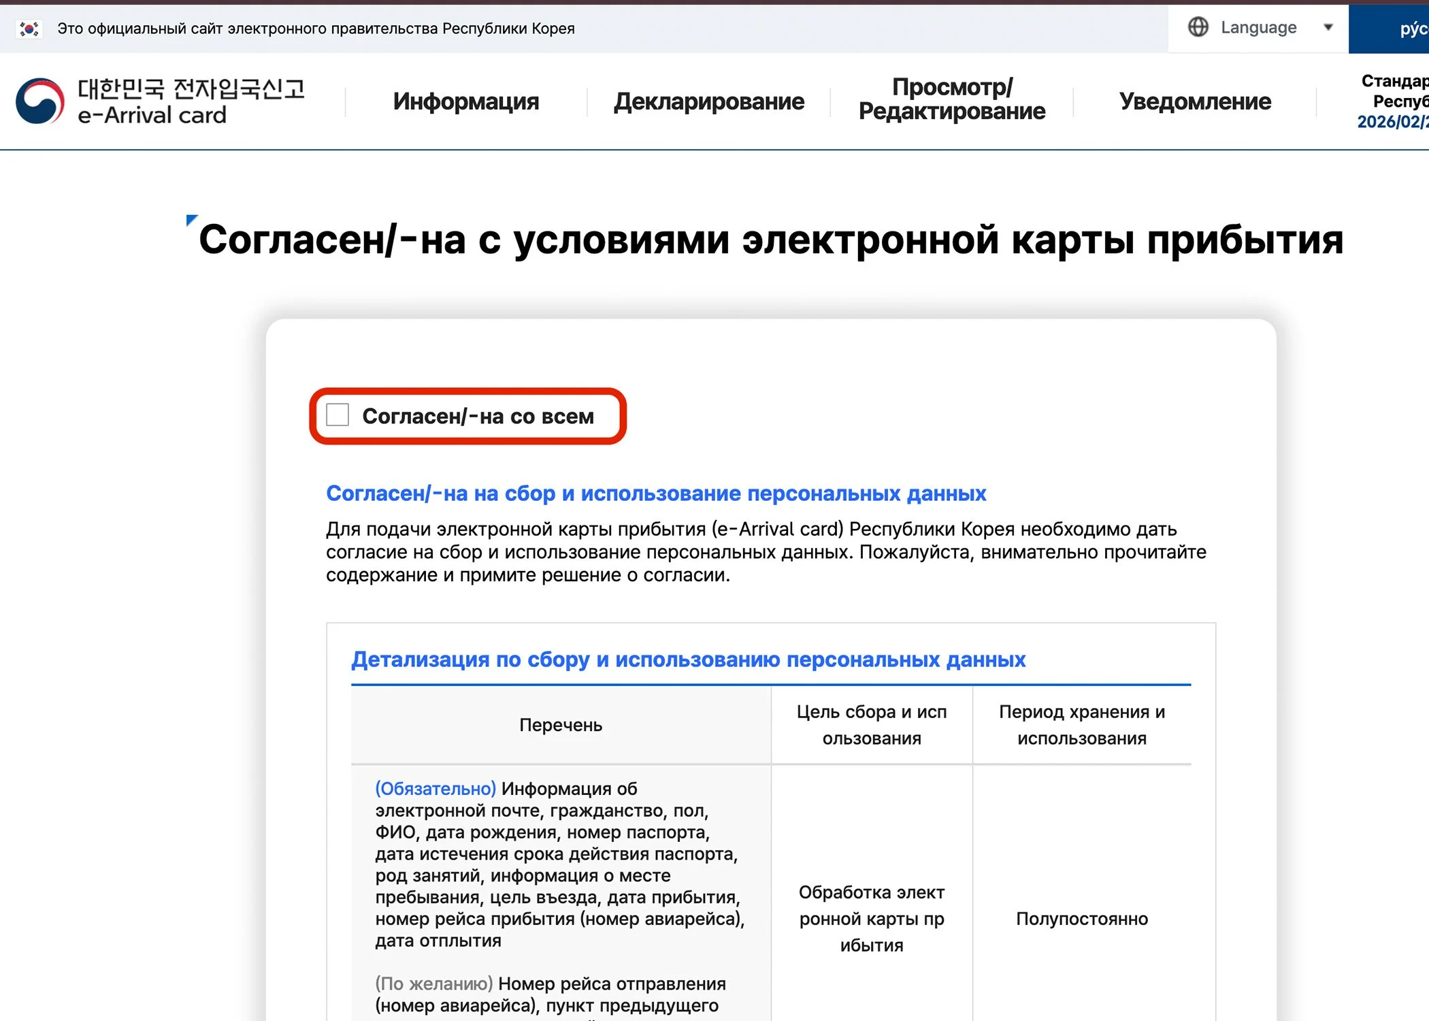Click the 'Период хранения и использования' column header
1429x1021 pixels.
point(1081,725)
